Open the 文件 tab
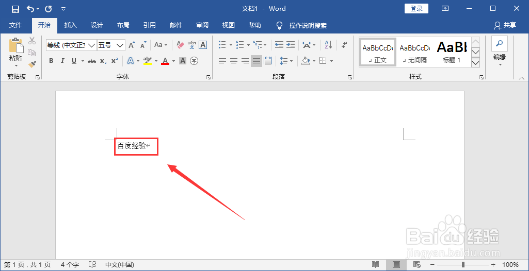 pyautogui.click(x=15, y=25)
